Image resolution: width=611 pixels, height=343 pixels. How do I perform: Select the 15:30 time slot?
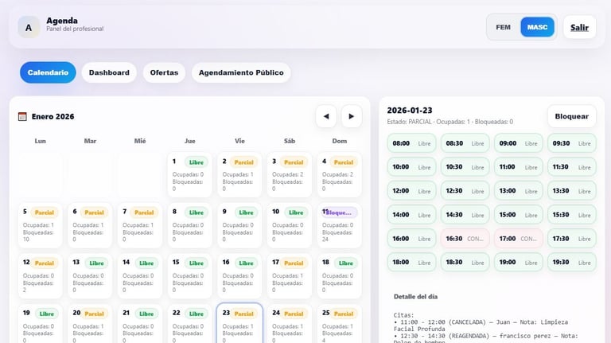pyautogui.click(x=572, y=215)
